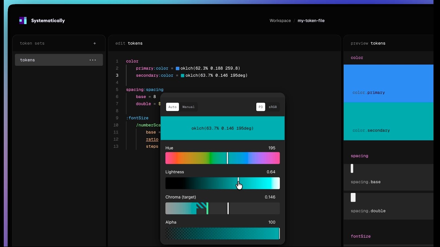The image size is (440, 247).
Task: Click the Hue value 195
Action: click(272, 148)
